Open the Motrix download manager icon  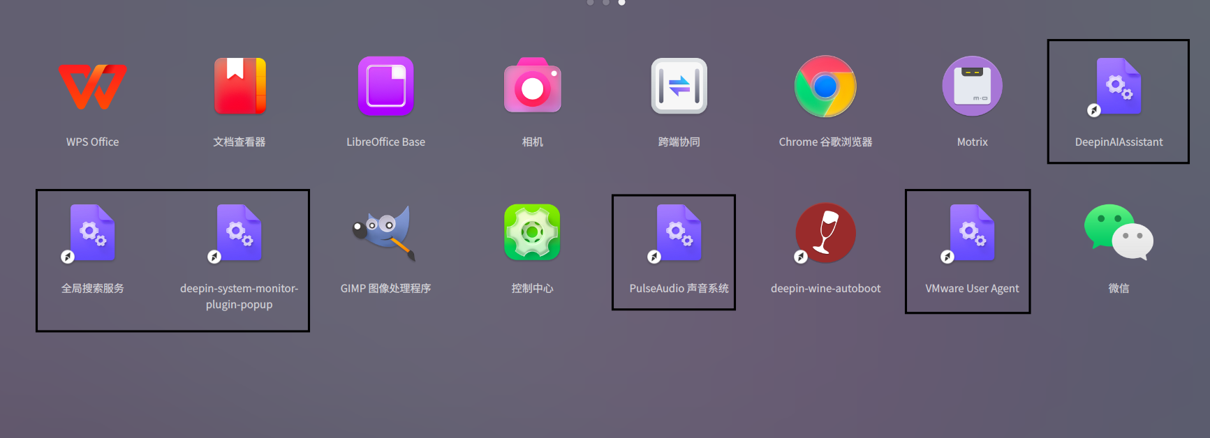tap(973, 86)
